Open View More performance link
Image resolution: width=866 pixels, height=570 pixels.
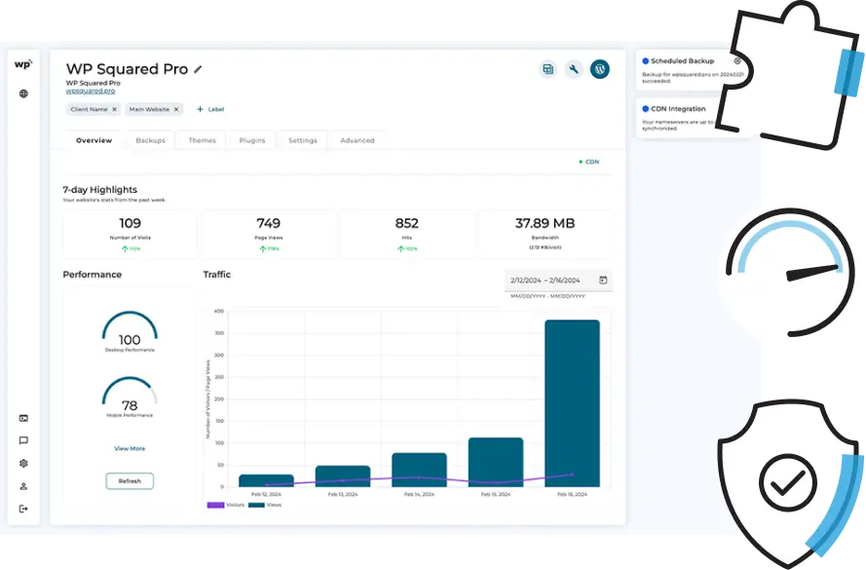click(x=130, y=448)
